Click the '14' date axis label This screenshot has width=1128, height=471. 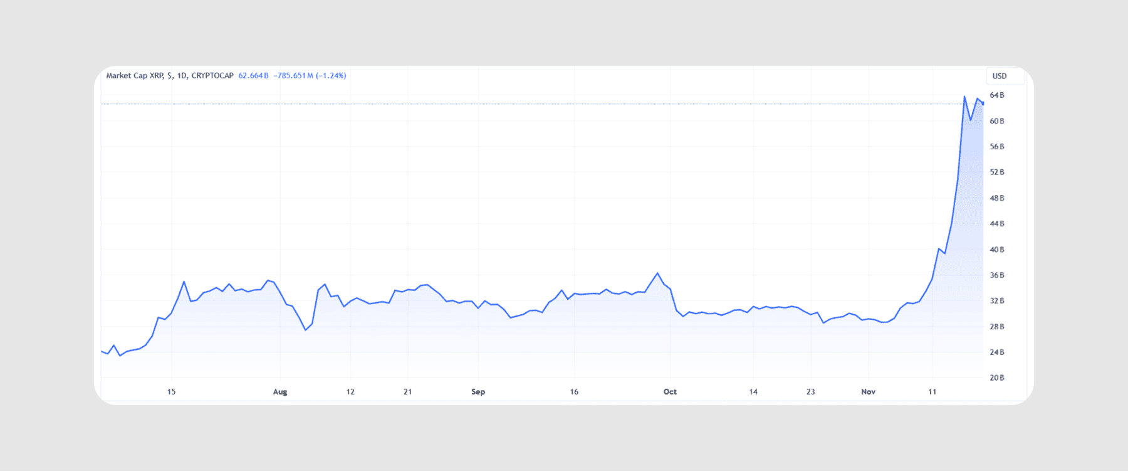click(x=753, y=392)
